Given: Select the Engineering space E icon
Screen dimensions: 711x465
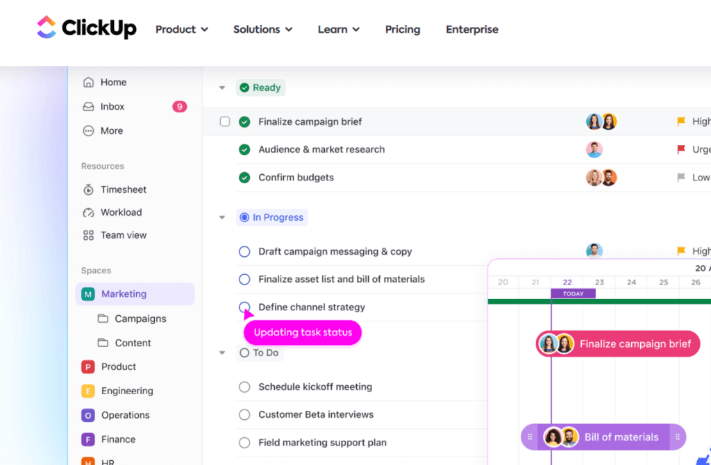Looking at the screenshot, I should tap(88, 391).
